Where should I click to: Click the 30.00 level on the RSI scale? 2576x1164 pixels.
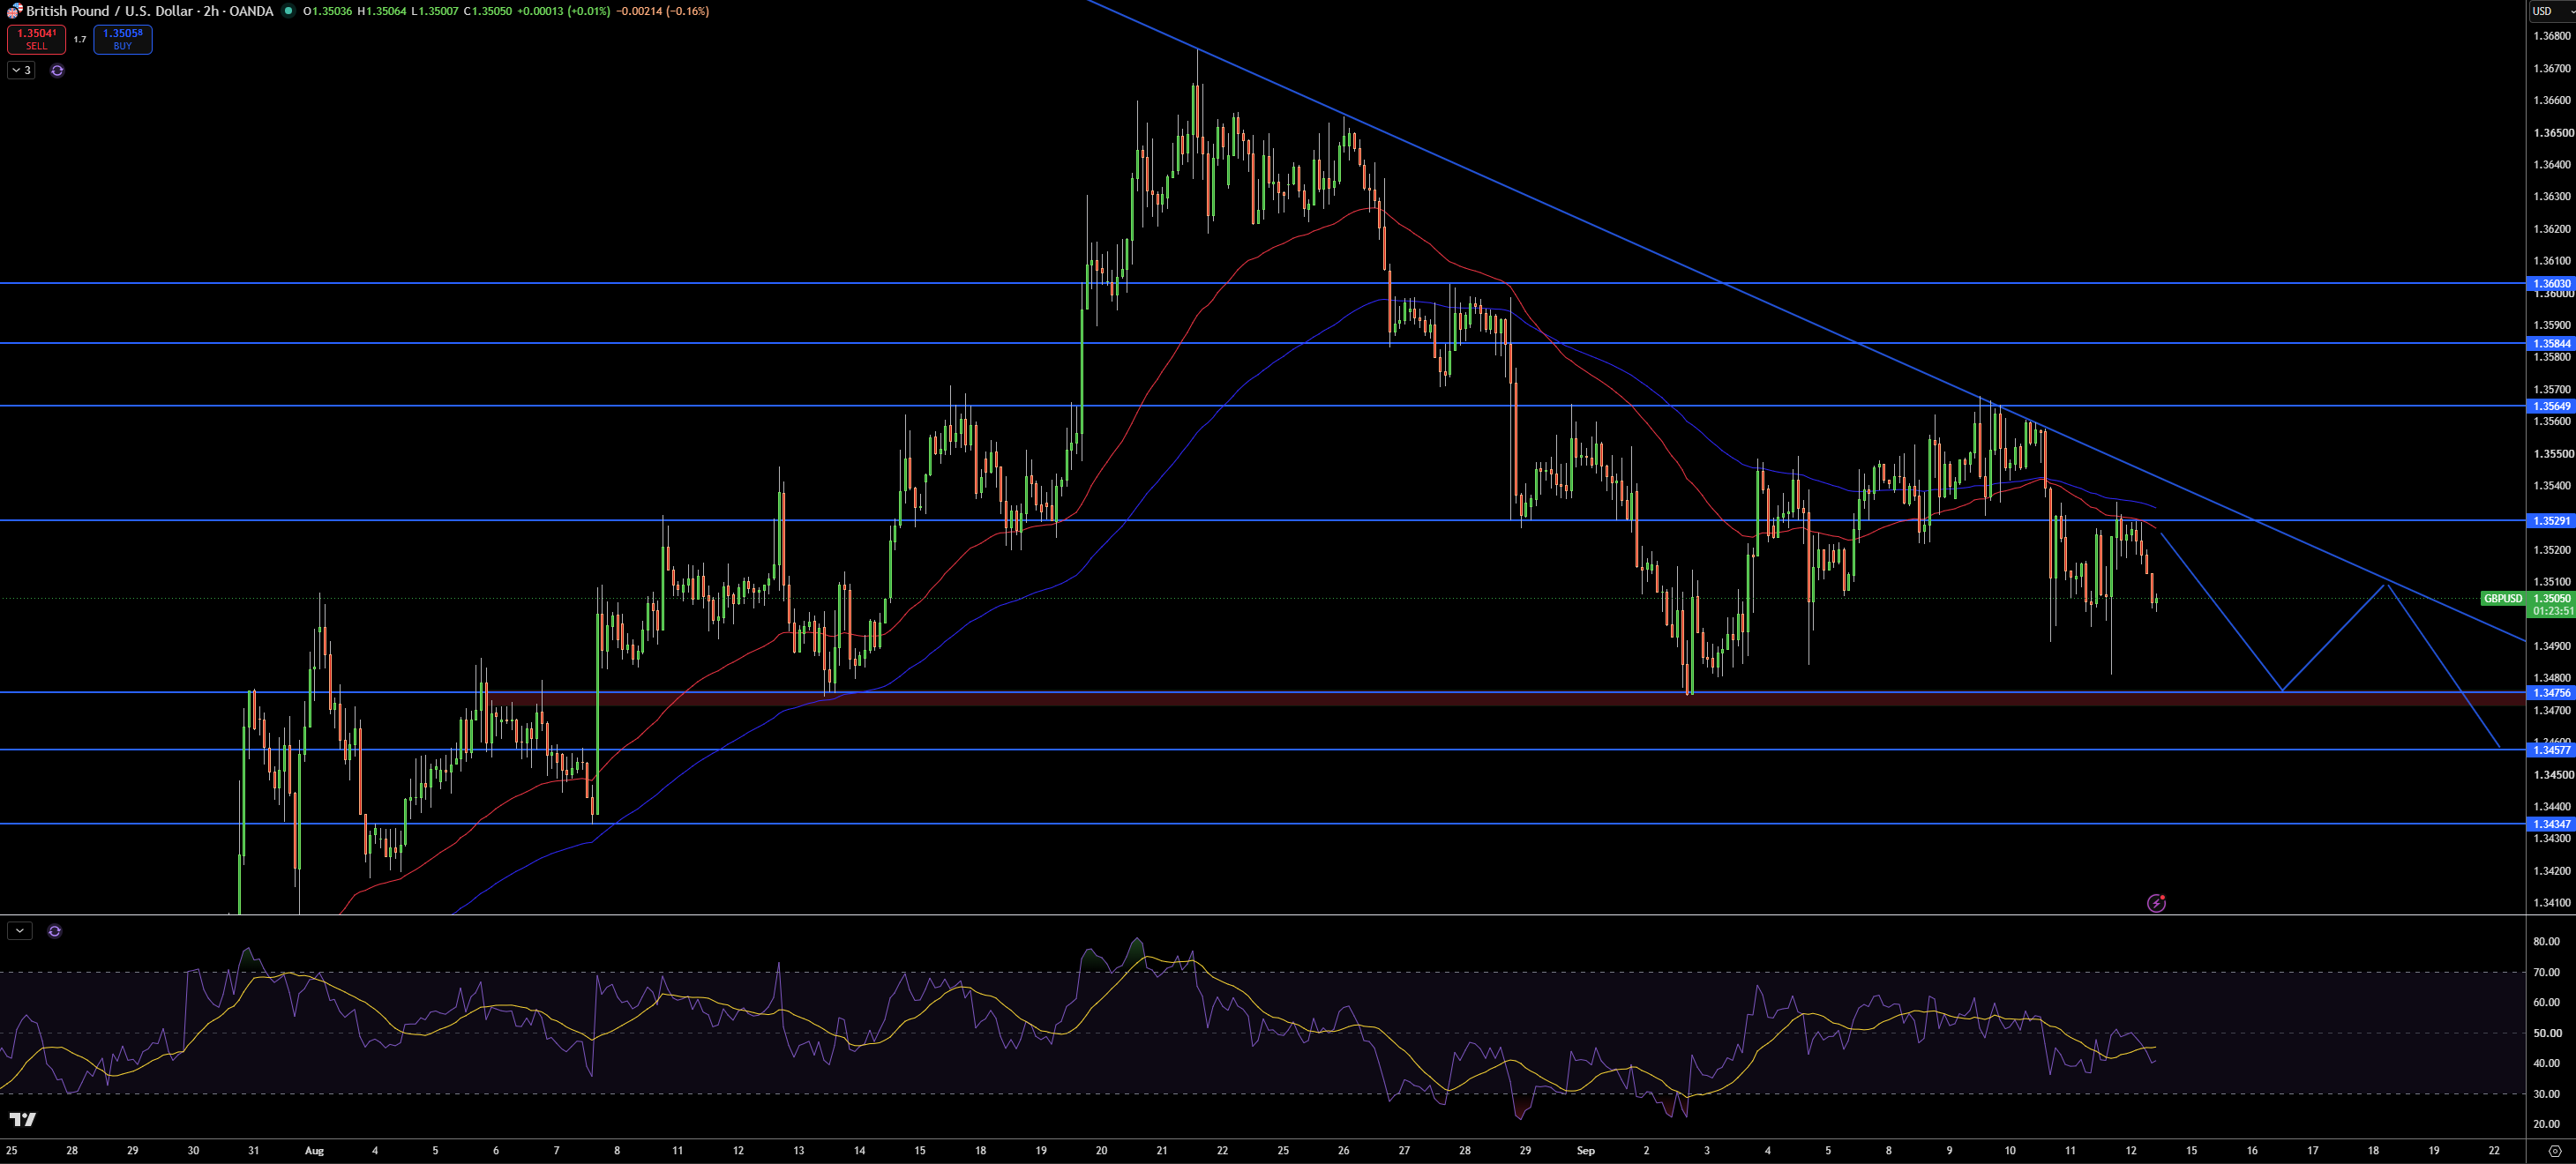coord(2546,1094)
